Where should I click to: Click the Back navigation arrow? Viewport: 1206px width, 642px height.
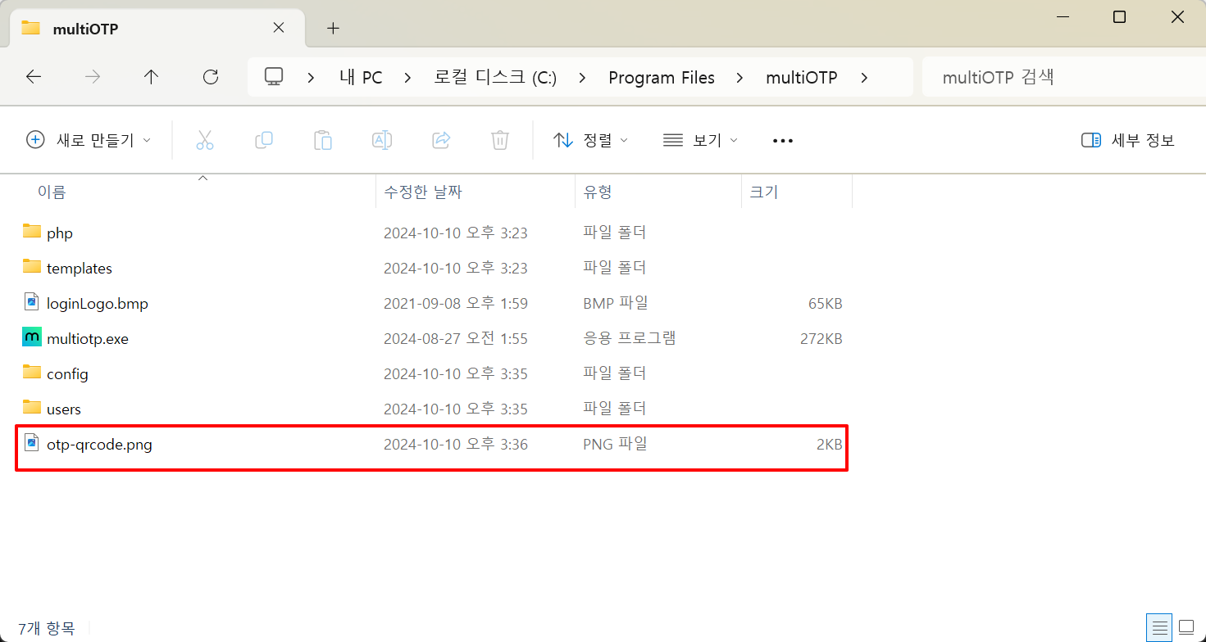click(34, 77)
